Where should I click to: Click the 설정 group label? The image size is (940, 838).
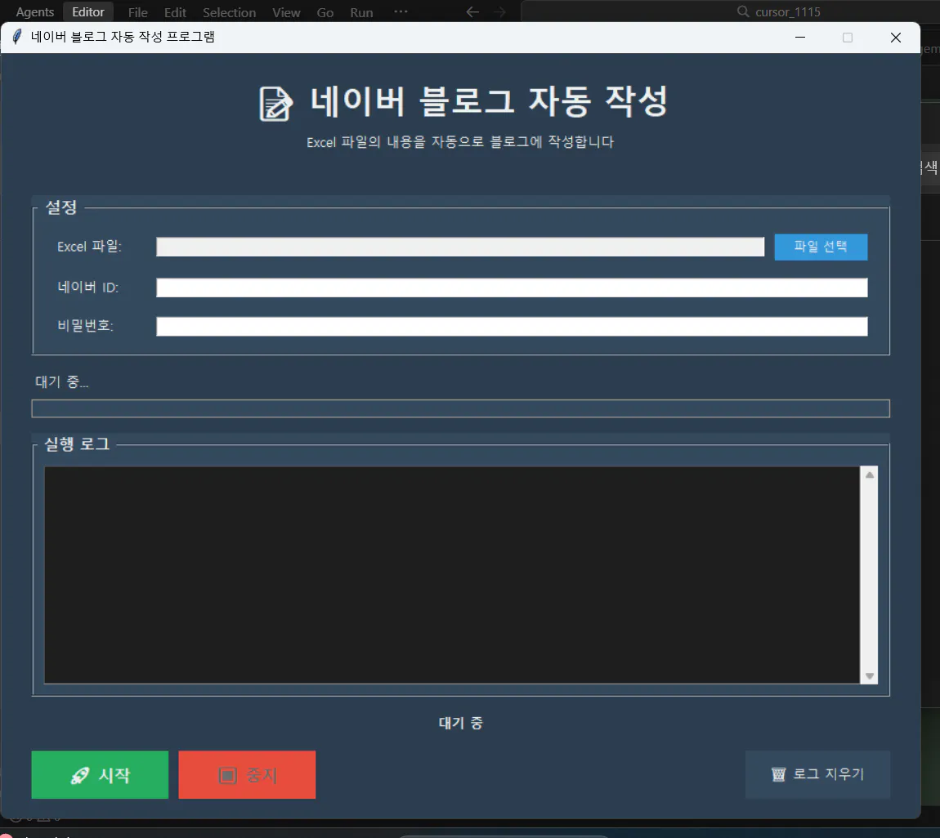[61, 207]
